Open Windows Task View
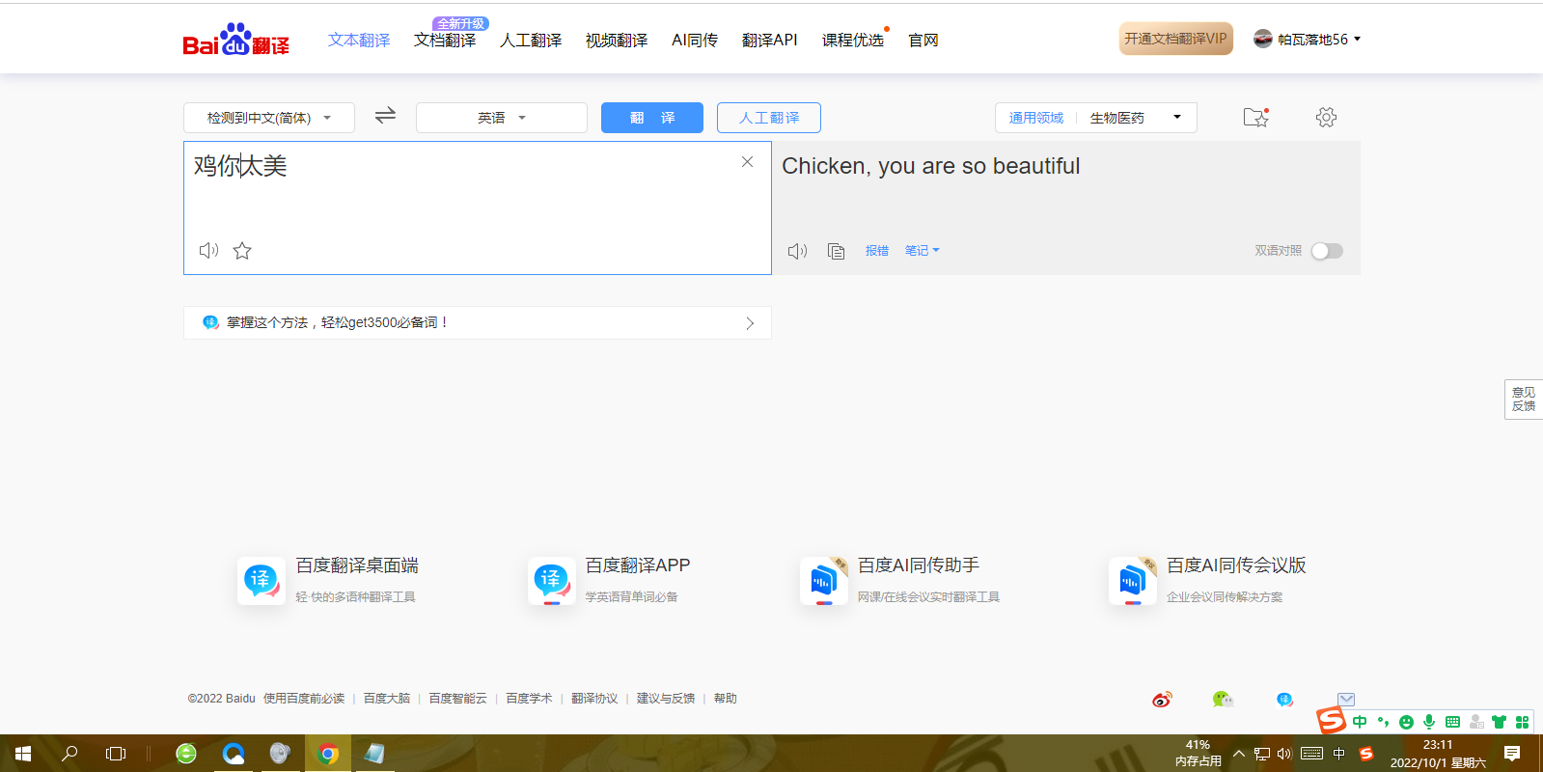The width and height of the screenshot is (1543, 772). click(116, 754)
